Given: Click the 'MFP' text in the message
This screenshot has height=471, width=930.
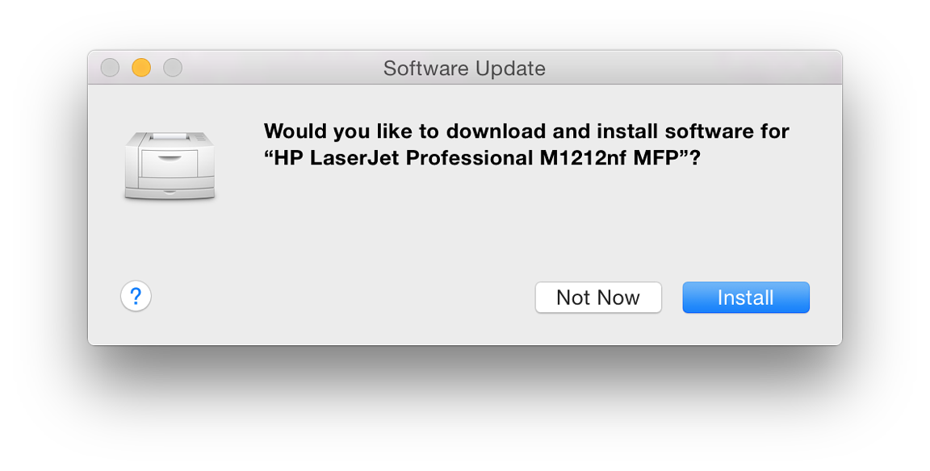Looking at the screenshot, I should pyautogui.click(x=655, y=158).
